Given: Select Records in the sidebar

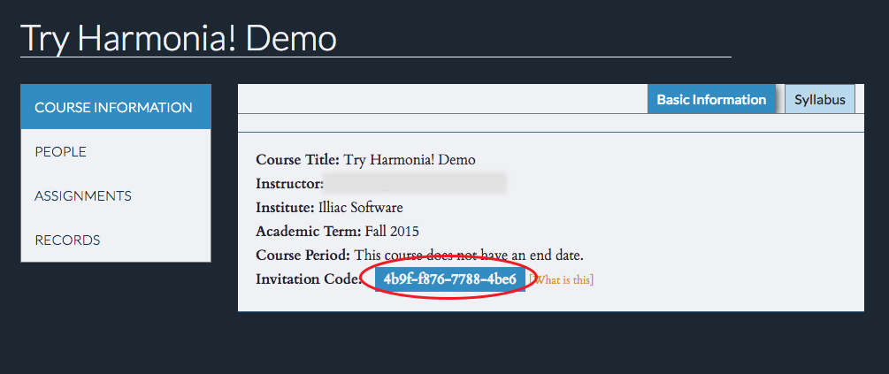Looking at the screenshot, I should tap(67, 240).
